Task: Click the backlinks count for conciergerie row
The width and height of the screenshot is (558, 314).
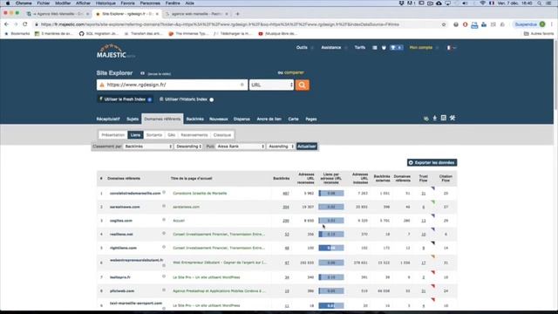Action: coord(286,194)
